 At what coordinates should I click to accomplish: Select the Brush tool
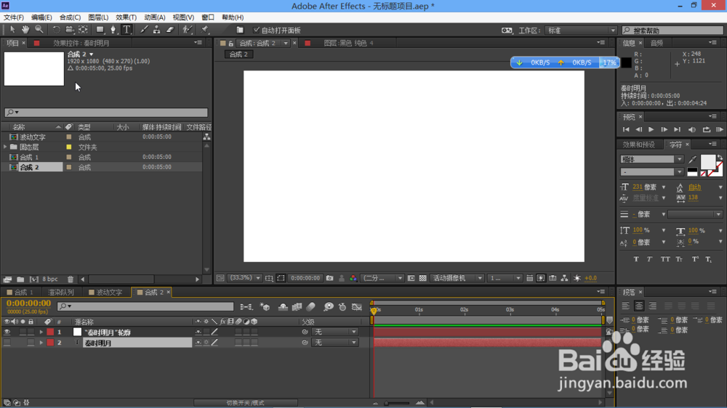point(144,30)
